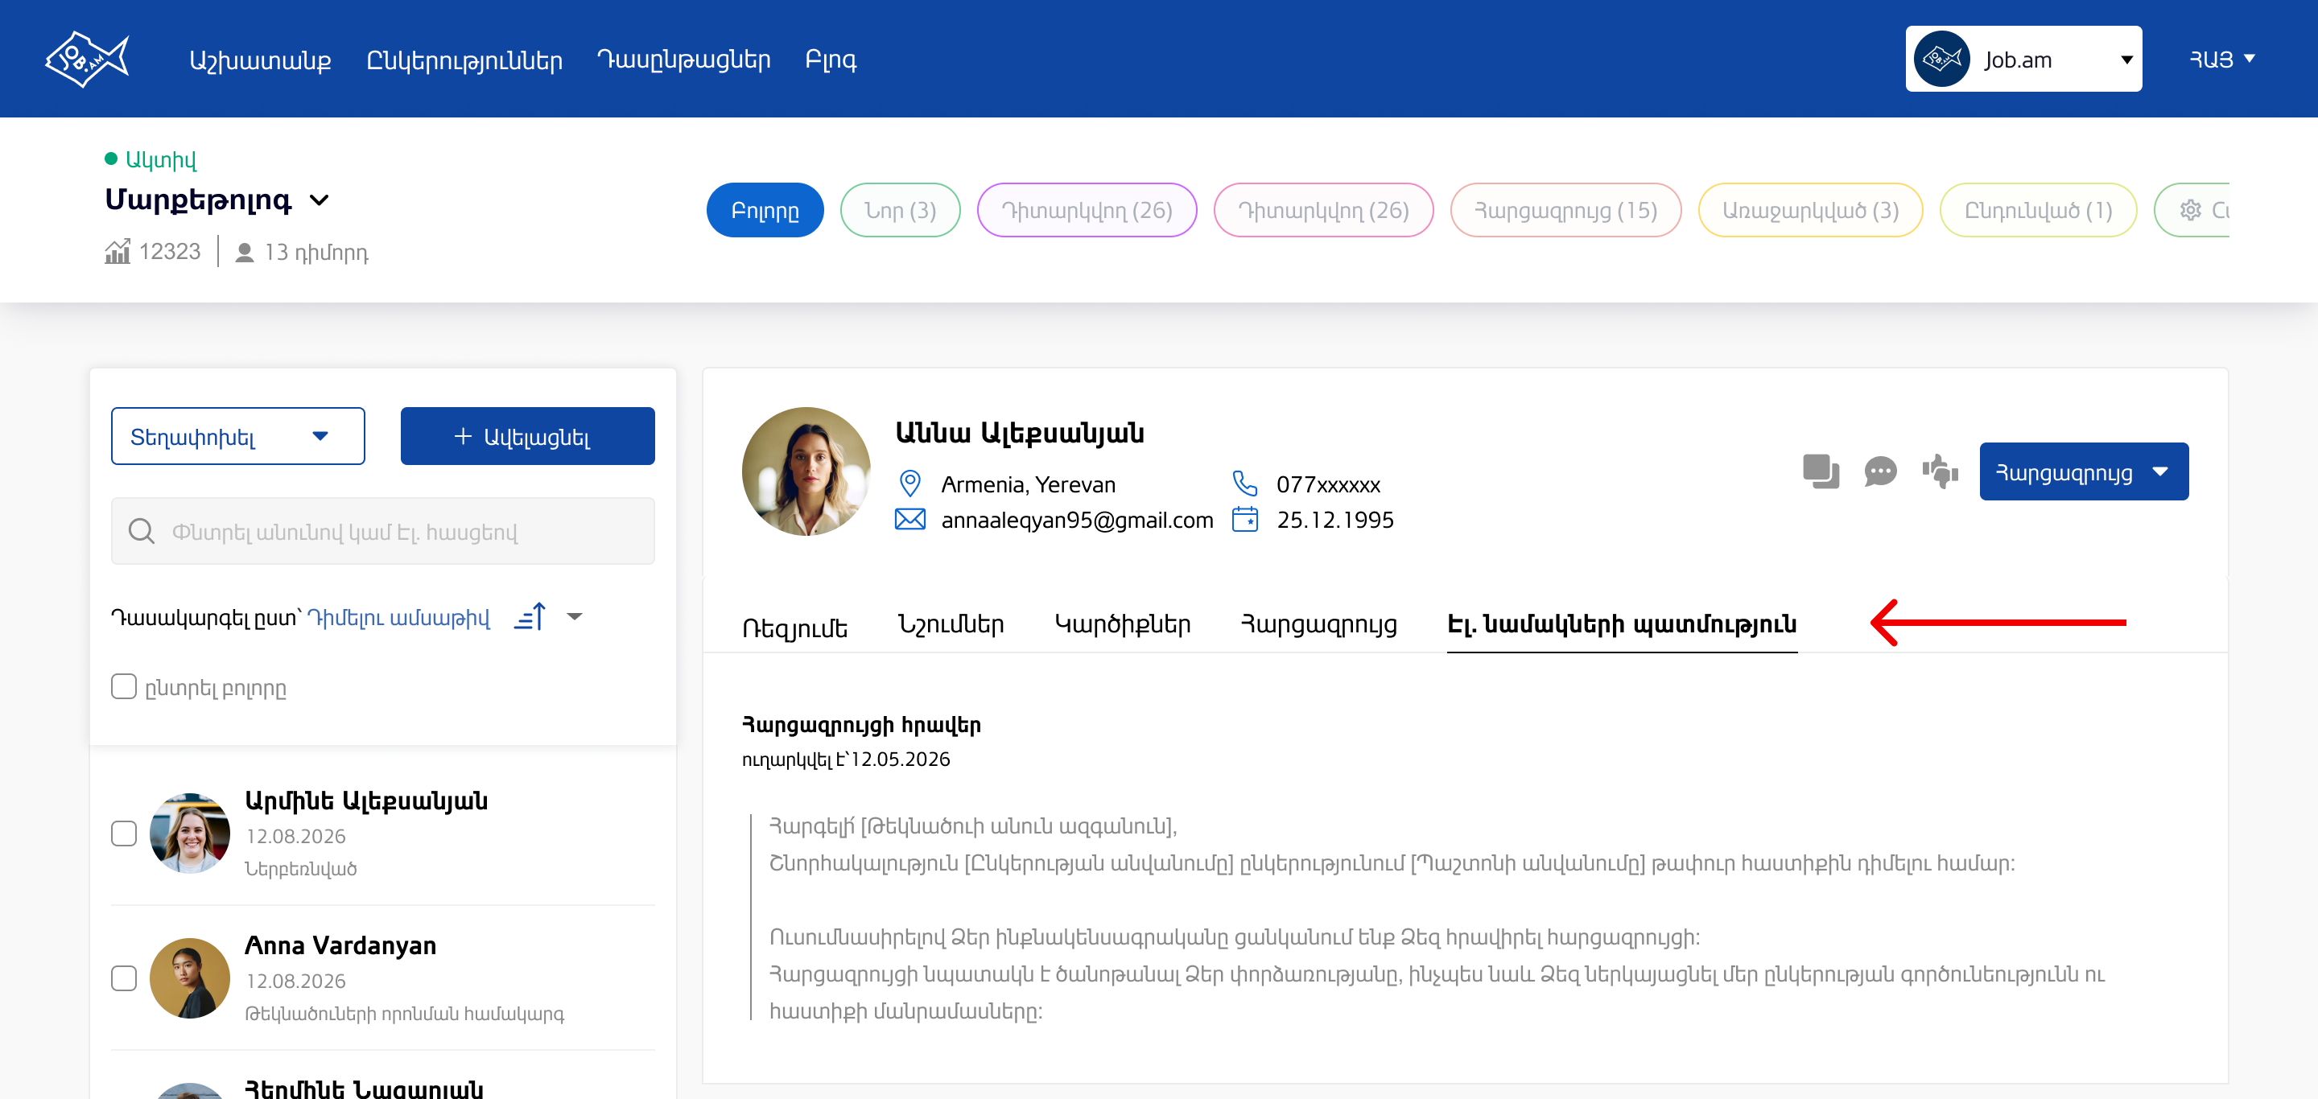
Task: Click the envelope email icon
Action: click(909, 520)
